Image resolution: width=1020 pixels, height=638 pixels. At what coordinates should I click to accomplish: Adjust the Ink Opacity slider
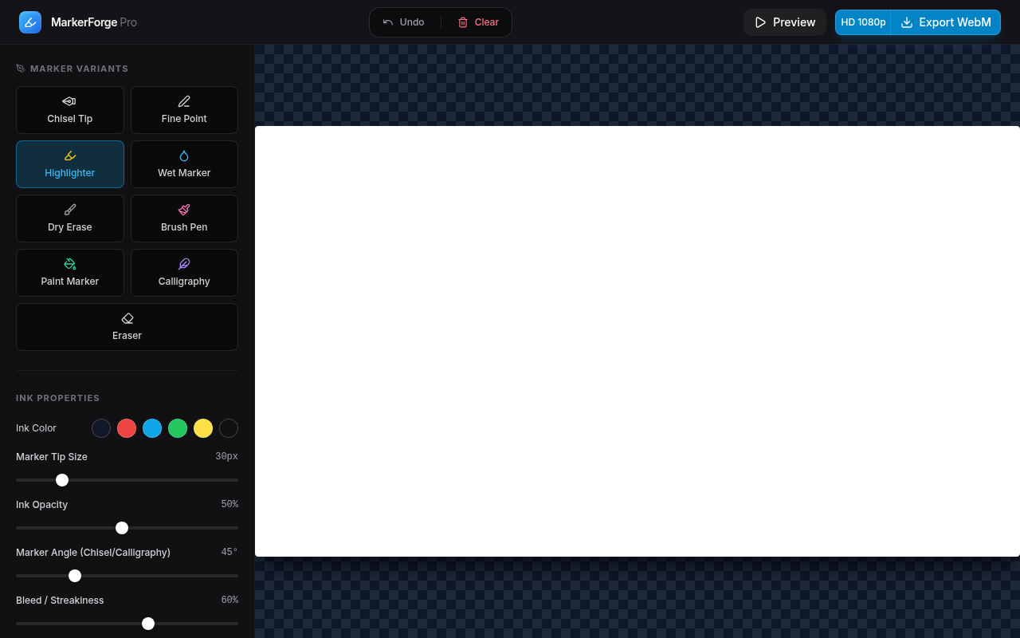(x=127, y=528)
